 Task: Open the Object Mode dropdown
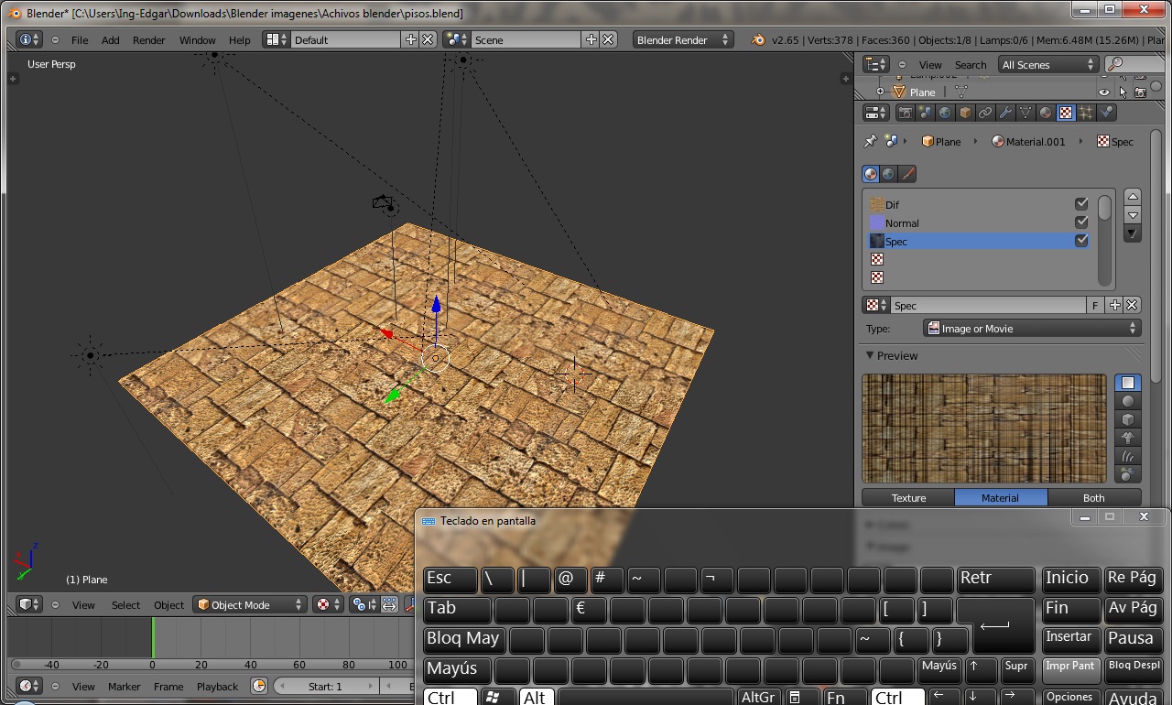(x=251, y=605)
